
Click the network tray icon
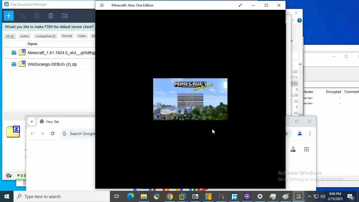316,196
